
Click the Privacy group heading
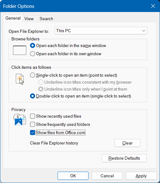tap(18, 109)
